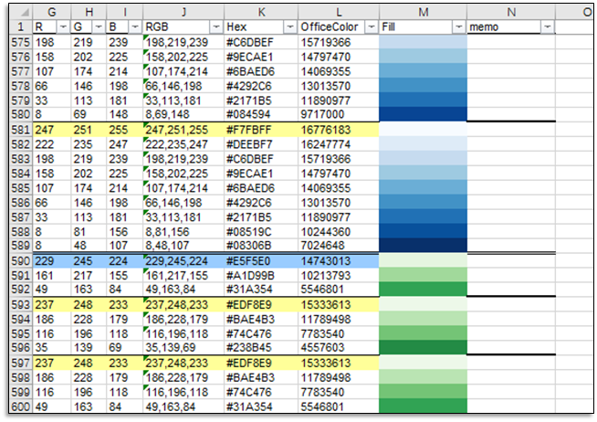Select the OfficeColor cell 10213793

click(x=339, y=275)
